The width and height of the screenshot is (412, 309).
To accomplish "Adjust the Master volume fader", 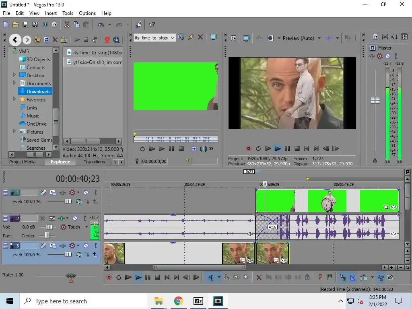I will [375, 100].
